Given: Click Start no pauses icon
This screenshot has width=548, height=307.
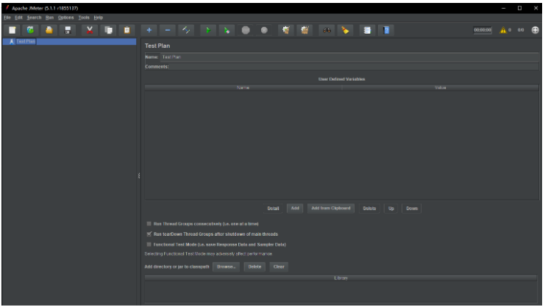Looking at the screenshot, I should 227,30.
